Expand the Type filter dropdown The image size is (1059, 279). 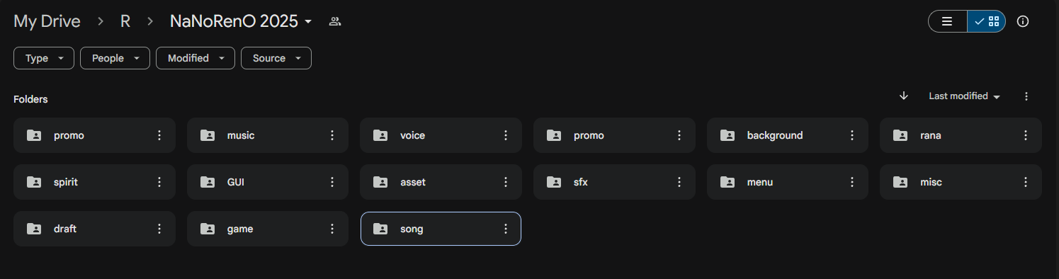point(44,58)
